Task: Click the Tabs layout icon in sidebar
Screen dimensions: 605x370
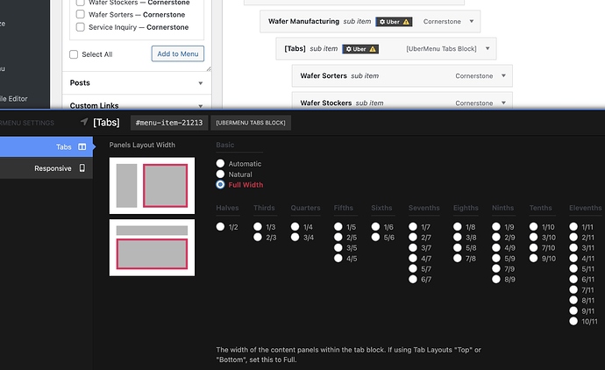Action: [x=82, y=147]
